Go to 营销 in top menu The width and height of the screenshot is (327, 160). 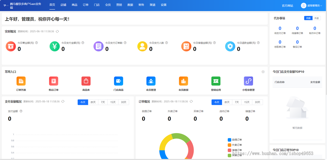(119, 5)
